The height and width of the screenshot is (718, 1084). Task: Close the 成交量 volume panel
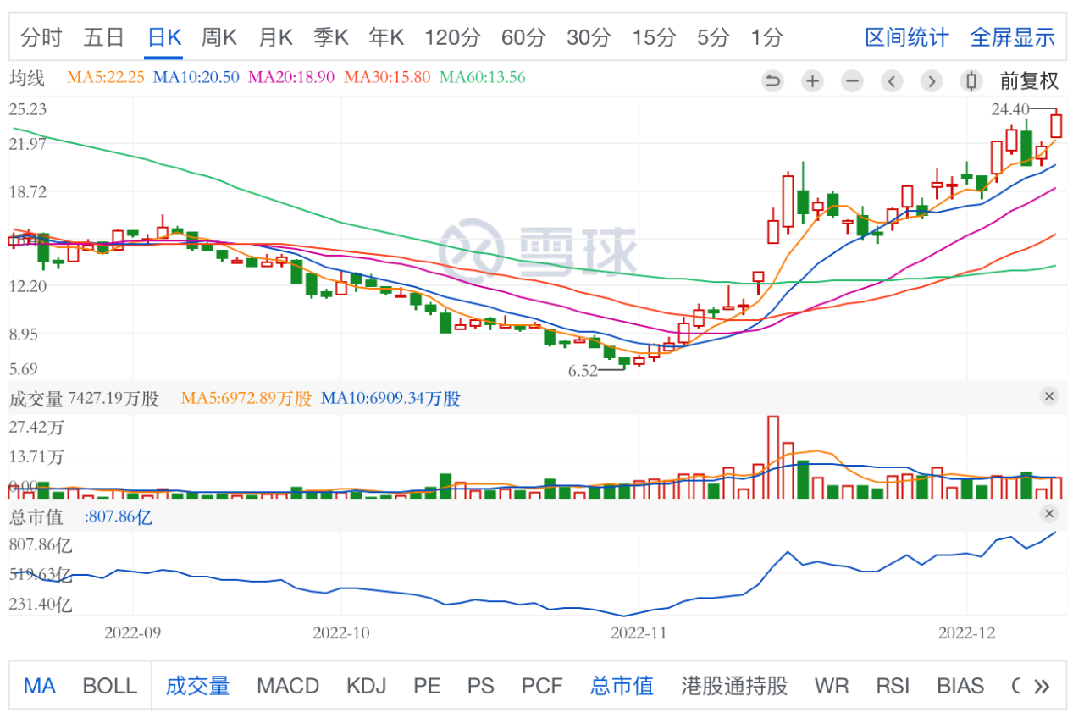tap(1049, 396)
